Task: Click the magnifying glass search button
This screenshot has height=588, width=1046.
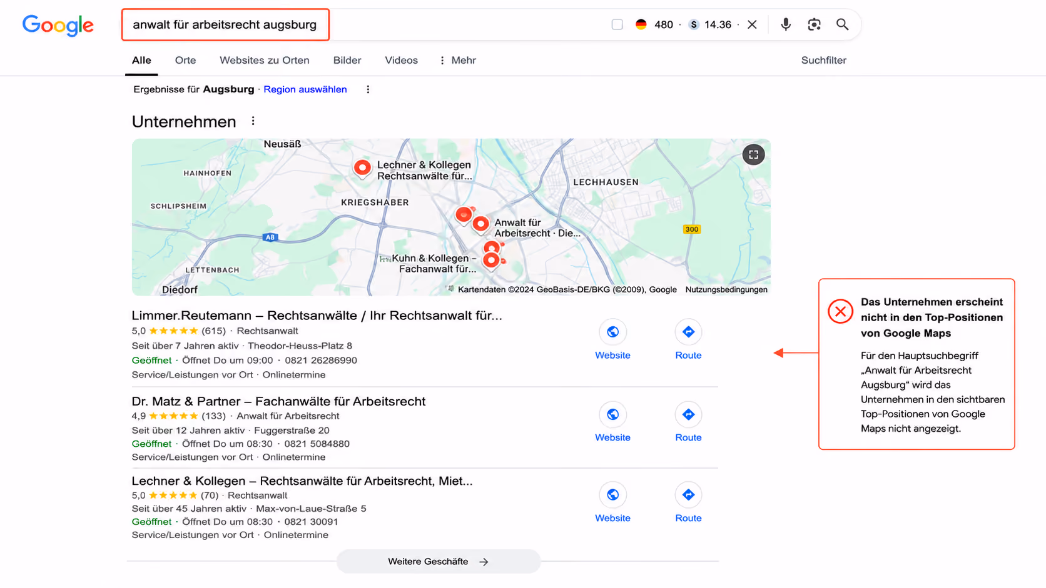Action: point(843,24)
